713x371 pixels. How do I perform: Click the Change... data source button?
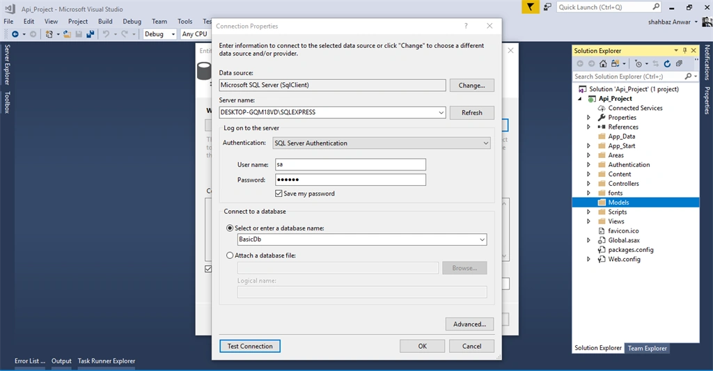tap(471, 86)
